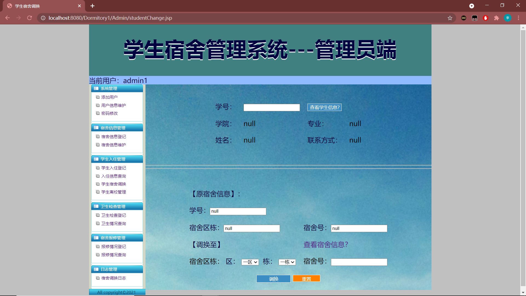
Task: Open the Chrome extensions puzzle icon
Action: 497,18
